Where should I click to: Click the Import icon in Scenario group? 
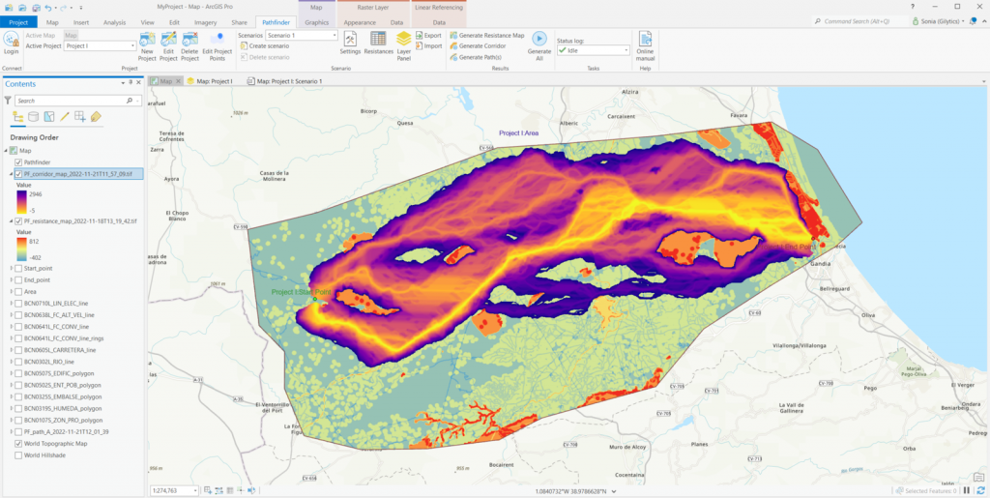(420, 46)
